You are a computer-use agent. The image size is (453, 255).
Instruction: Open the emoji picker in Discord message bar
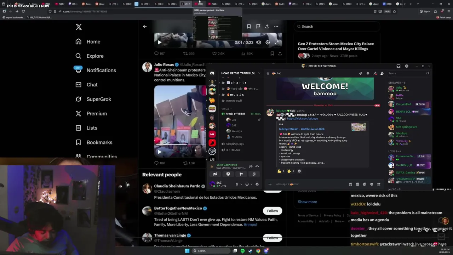(x=372, y=184)
